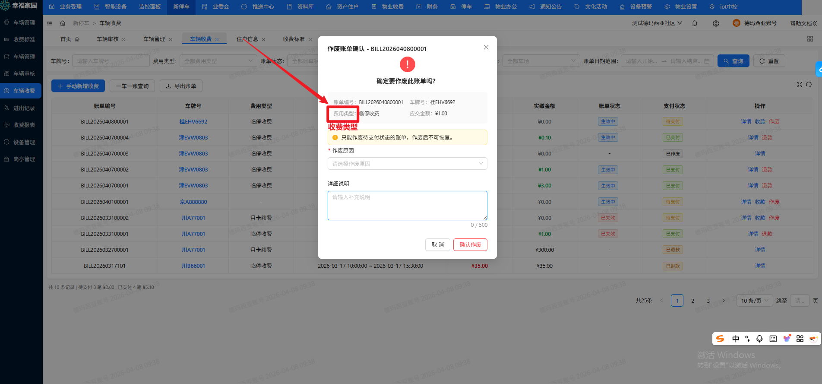The height and width of the screenshot is (384, 822).
Task: Go to page 2 of results
Action: tap(692, 301)
